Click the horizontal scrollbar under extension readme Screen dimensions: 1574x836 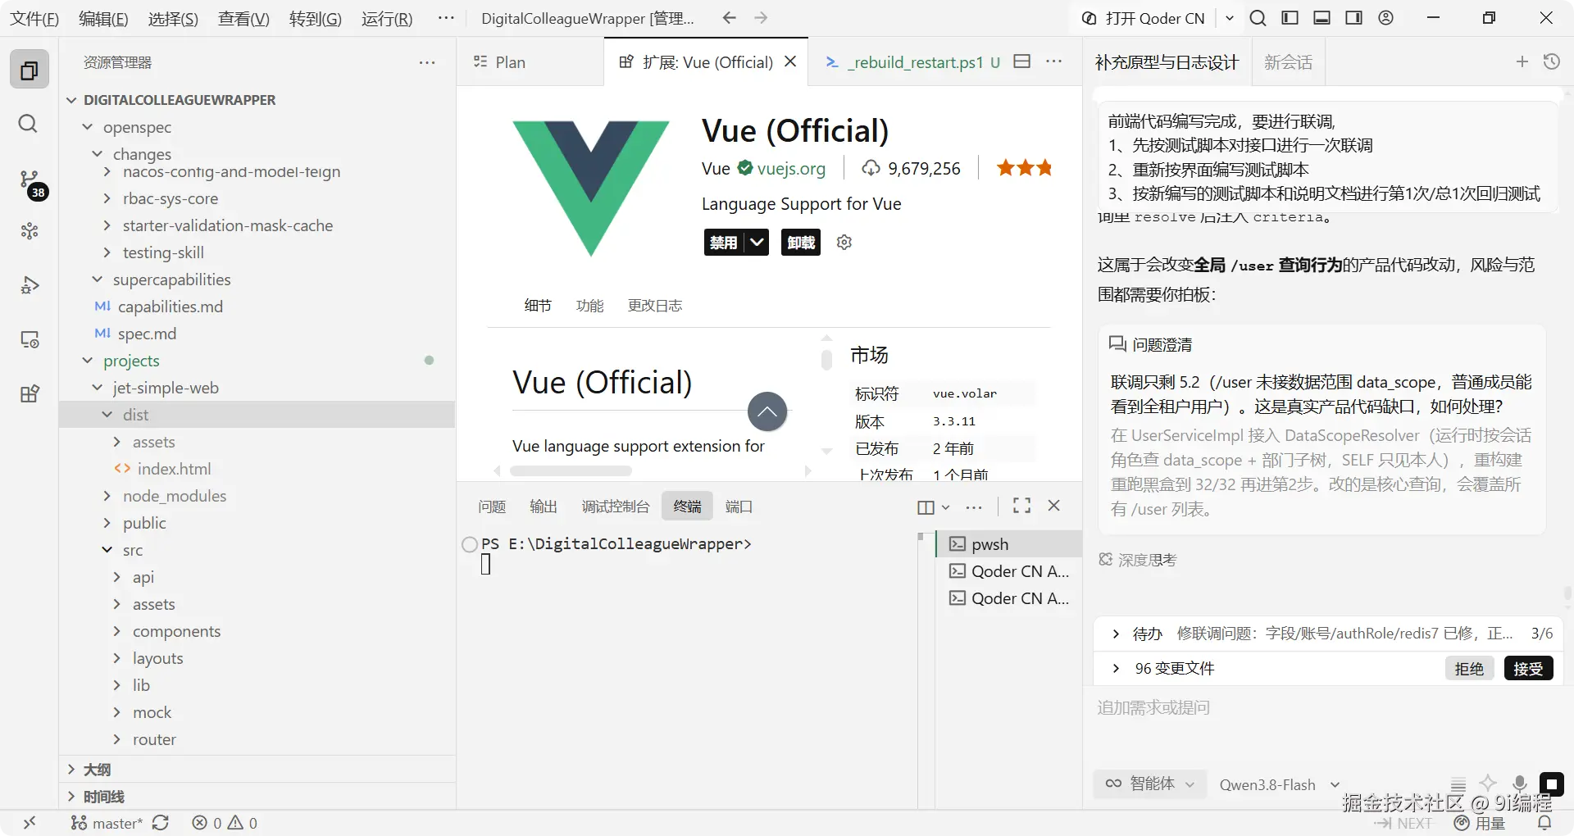[x=571, y=471]
